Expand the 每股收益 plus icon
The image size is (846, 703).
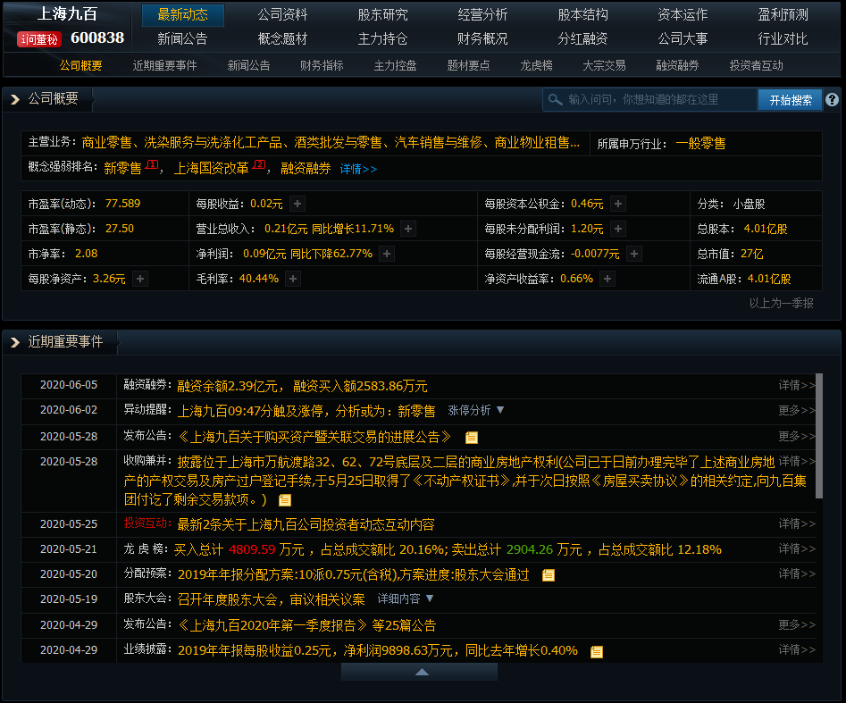[x=297, y=204]
